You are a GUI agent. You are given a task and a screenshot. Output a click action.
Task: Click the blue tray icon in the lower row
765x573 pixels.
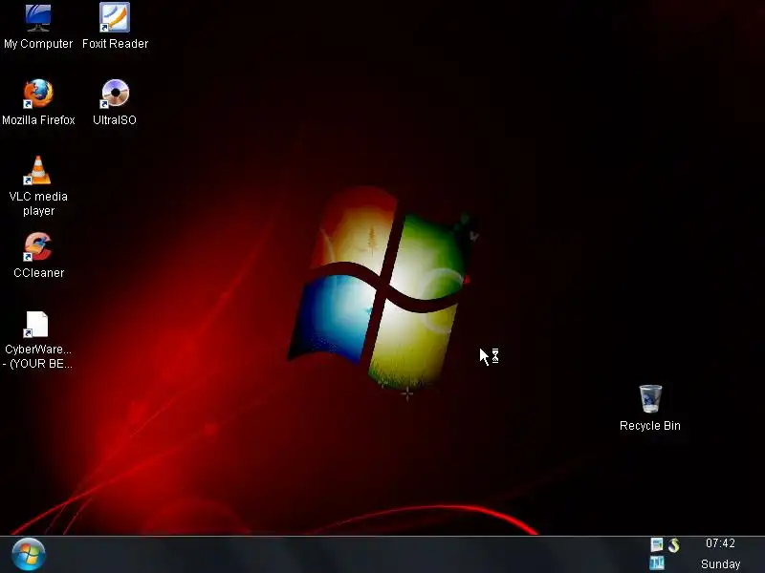657,563
